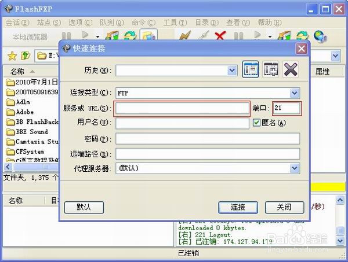The height and width of the screenshot is (262, 348).
Task: Click the yellow star favorites icon
Action: pyautogui.click(x=12, y=56)
